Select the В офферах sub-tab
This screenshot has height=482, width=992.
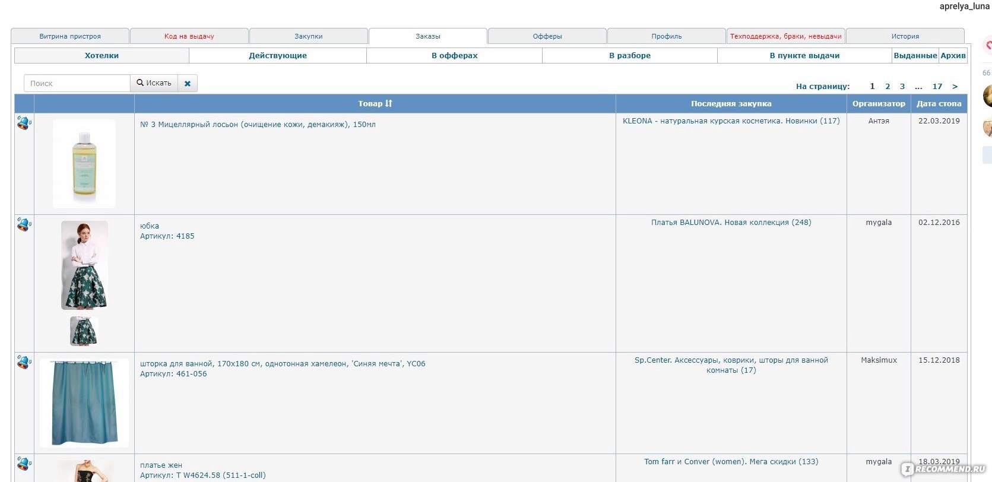455,55
